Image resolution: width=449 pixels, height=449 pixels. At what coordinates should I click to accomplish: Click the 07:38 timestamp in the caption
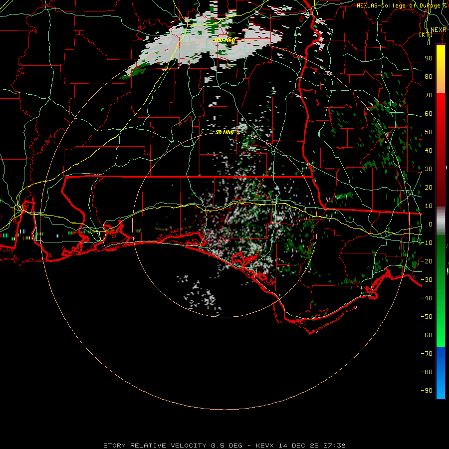334,446
